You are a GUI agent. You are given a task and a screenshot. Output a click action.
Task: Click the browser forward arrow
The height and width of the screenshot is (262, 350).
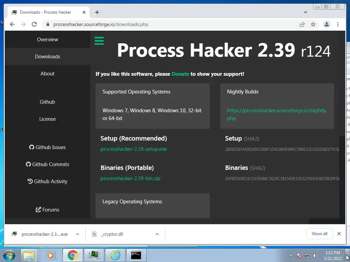point(23,24)
